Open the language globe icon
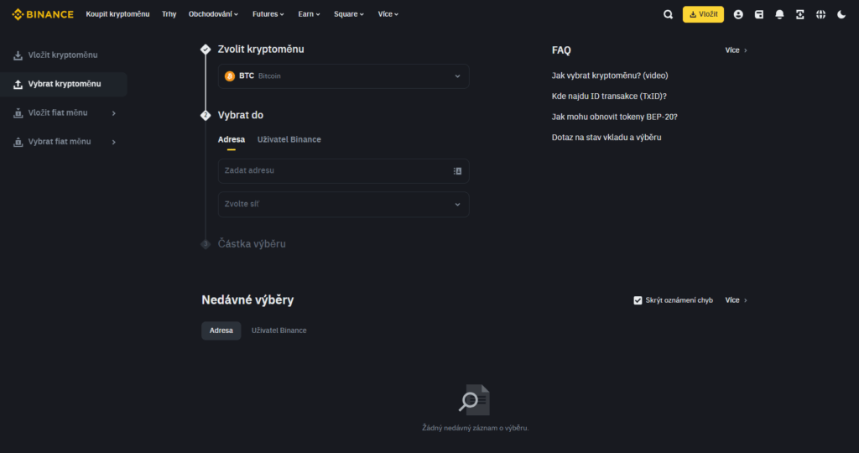The height and width of the screenshot is (453, 859). pos(820,15)
